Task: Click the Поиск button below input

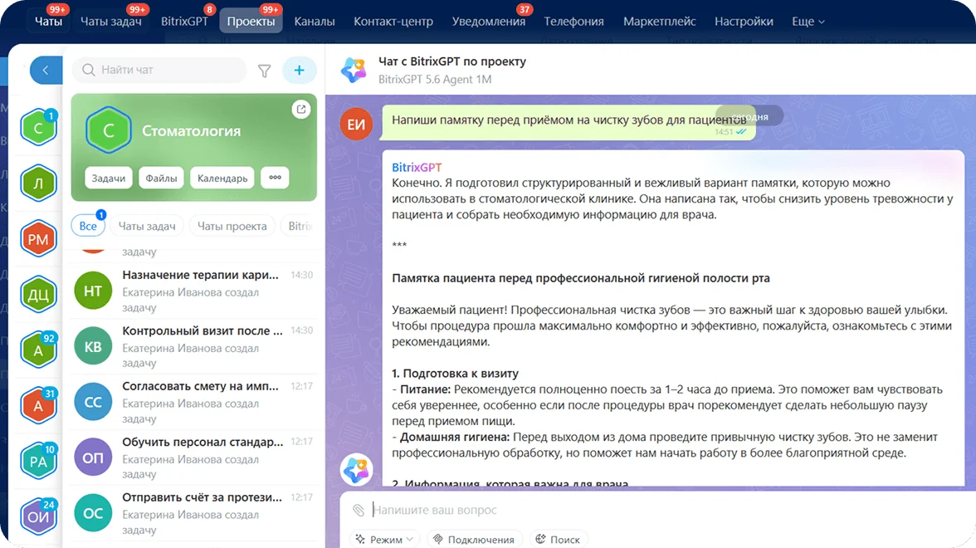Action: [x=559, y=540]
